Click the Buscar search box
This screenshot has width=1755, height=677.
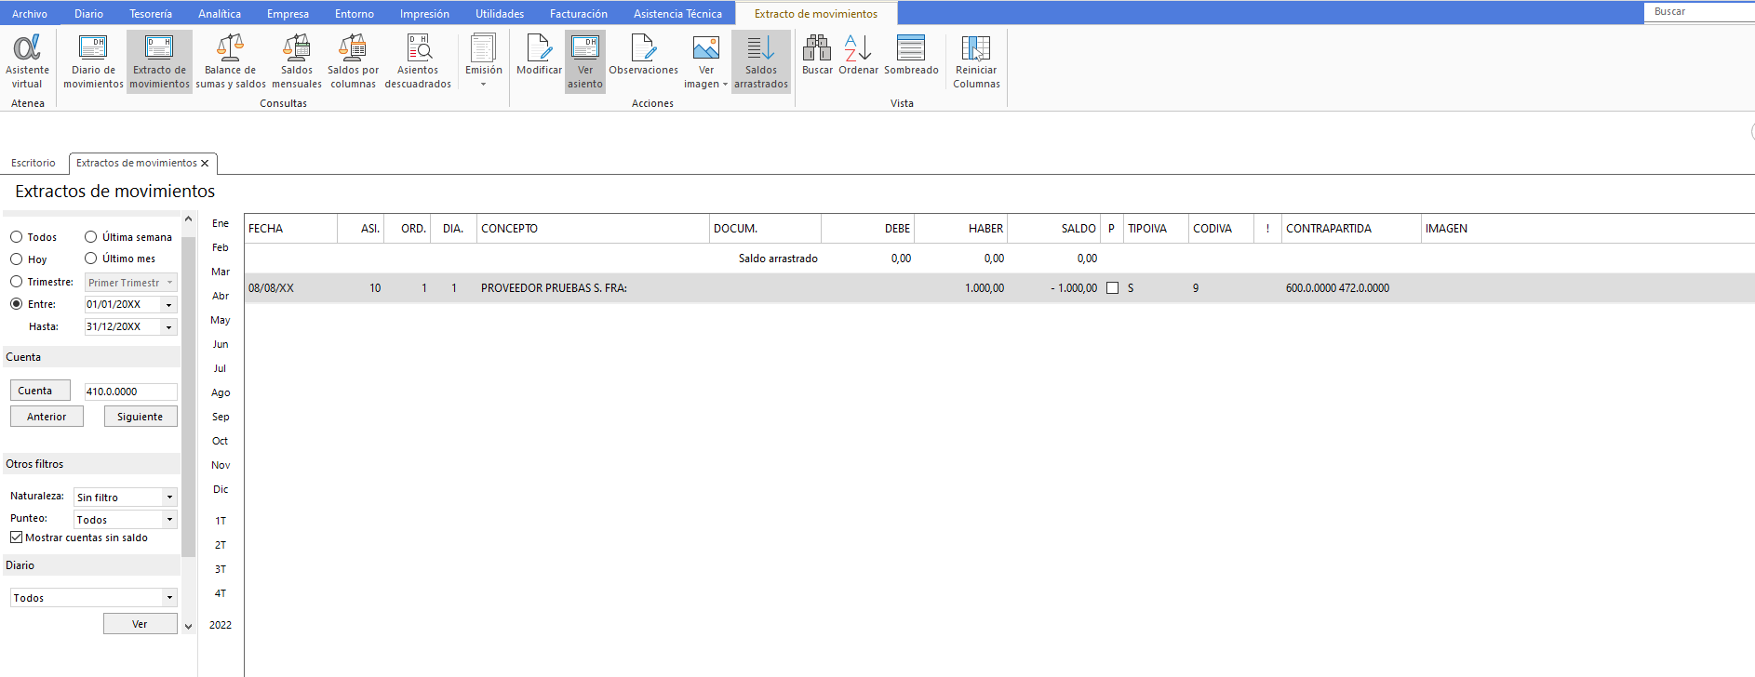point(1699,11)
